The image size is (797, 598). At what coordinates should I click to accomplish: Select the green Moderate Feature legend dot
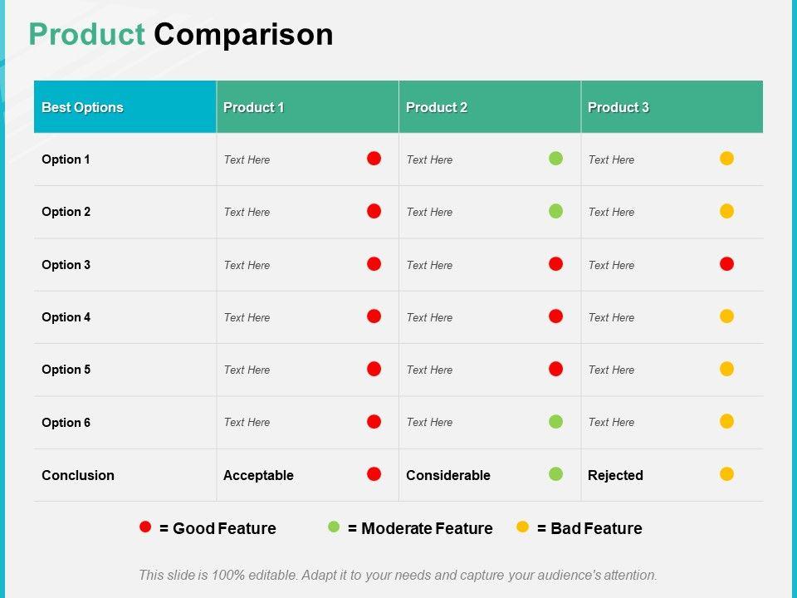(335, 527)
